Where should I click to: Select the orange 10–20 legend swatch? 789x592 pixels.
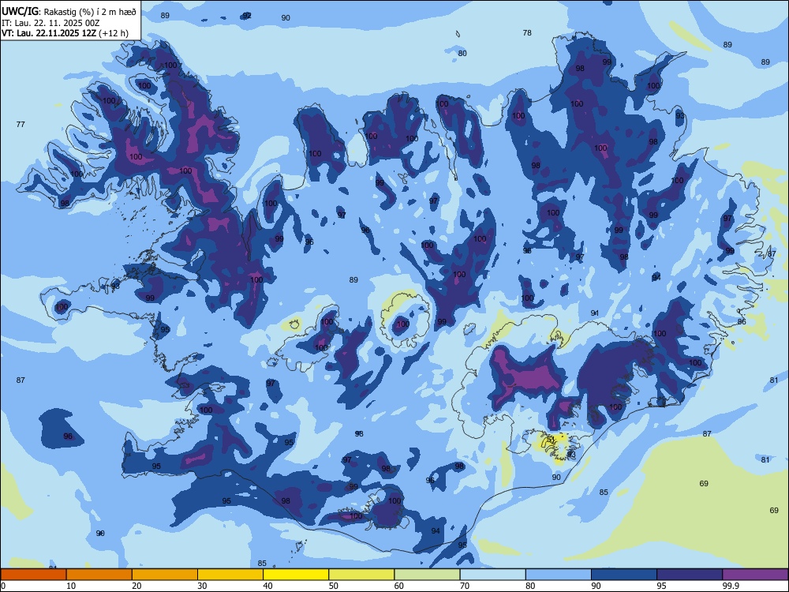99,575
